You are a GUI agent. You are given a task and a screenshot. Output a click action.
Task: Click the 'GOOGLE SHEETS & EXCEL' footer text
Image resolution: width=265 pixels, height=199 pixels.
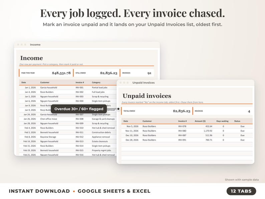pos(114,191)
